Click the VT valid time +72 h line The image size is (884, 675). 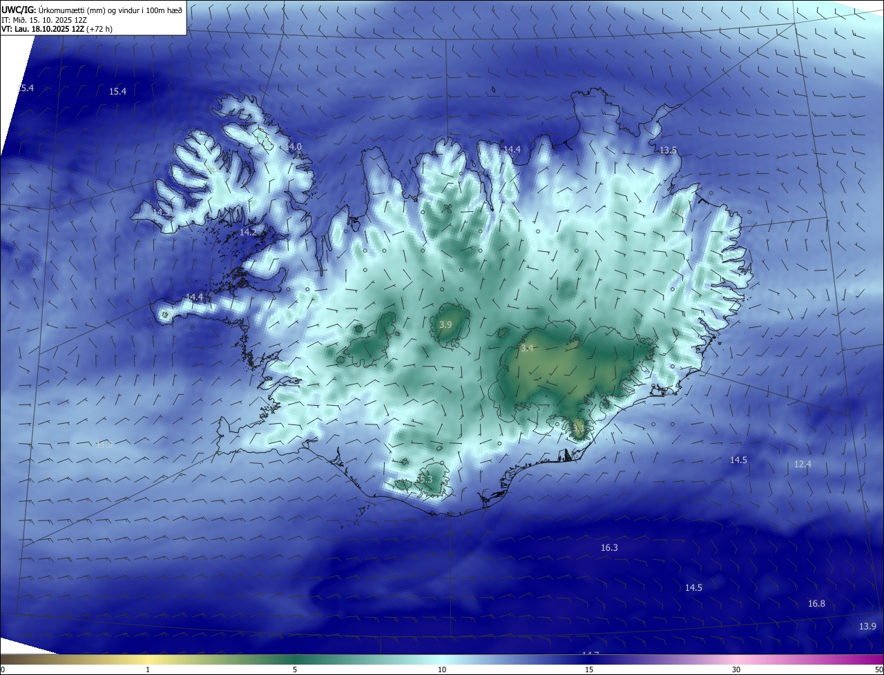(x=57, y=30)
